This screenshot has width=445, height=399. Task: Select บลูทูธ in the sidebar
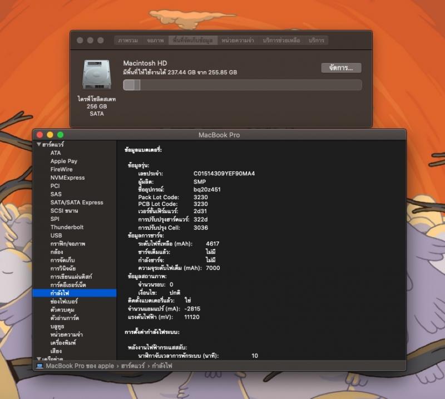click(x=57, y=326)
